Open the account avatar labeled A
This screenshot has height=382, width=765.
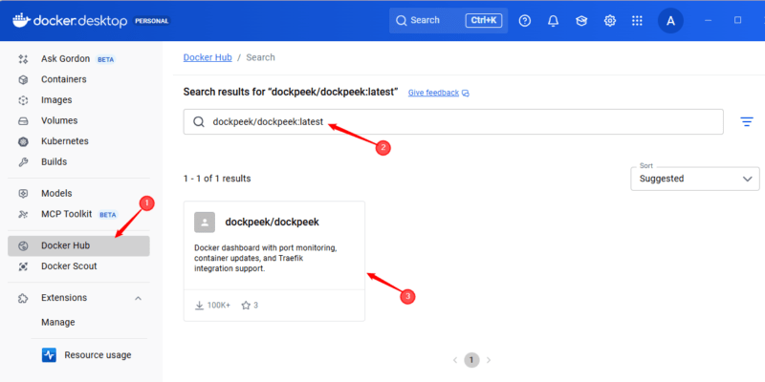click(670, 20)
